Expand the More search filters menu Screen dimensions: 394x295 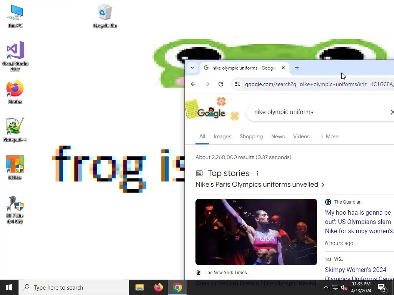329,137
